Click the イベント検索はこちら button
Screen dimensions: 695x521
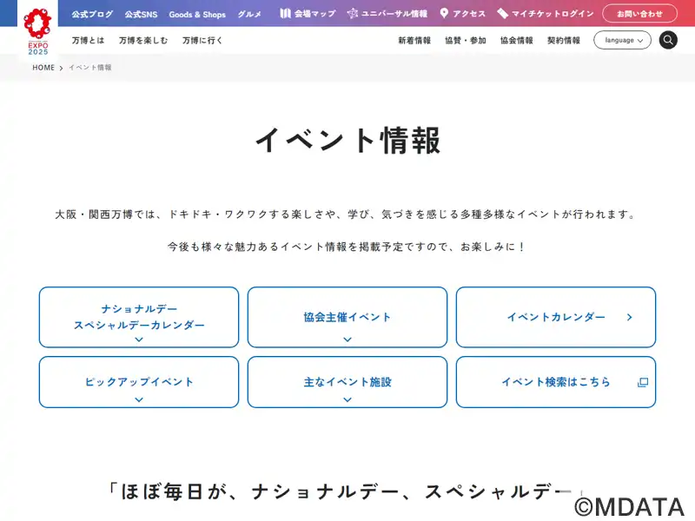556,382
